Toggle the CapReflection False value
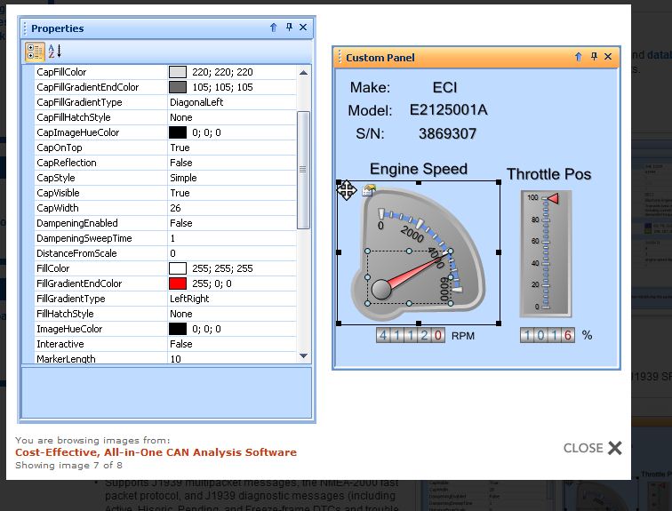The image size is (672, 511). tap(233, 163)
